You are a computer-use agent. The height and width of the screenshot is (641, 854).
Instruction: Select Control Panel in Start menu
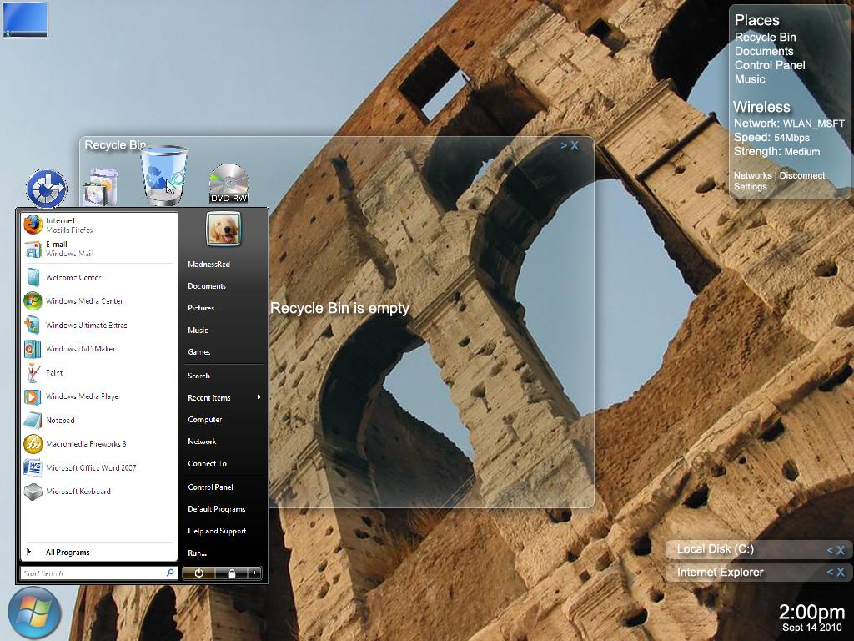[x=210, y=487]
